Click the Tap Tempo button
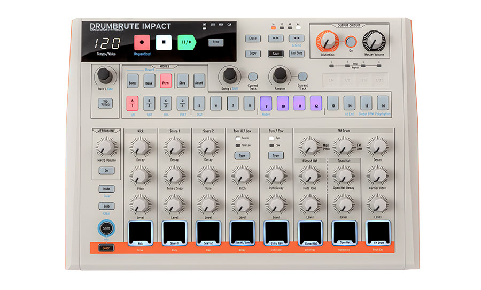481x290 pixels. tap(105, 103)
